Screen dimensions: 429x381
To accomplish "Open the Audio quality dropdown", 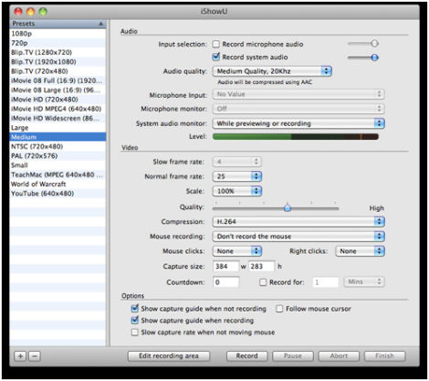I will pos(272,71).
